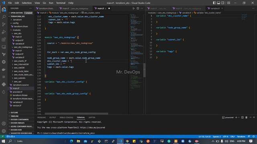Click the remote window status bar icon
Viewport: 257px width, 144px height.
point(3,136)
